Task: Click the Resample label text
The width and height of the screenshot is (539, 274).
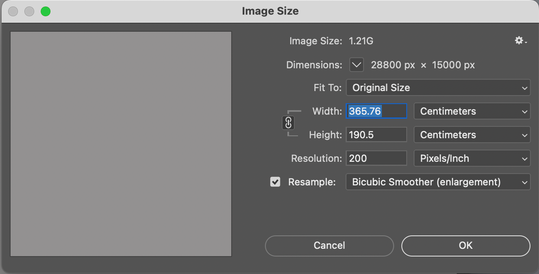Action: pyautogui.click(x=312, y=182)
